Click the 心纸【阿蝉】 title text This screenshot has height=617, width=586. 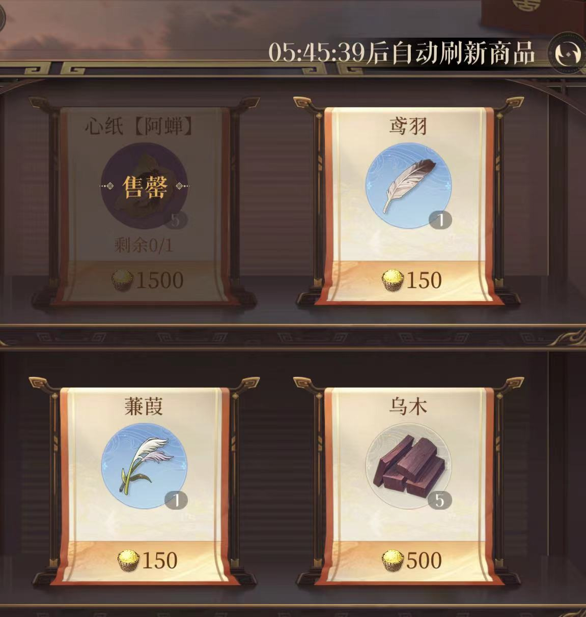(139, 126)
